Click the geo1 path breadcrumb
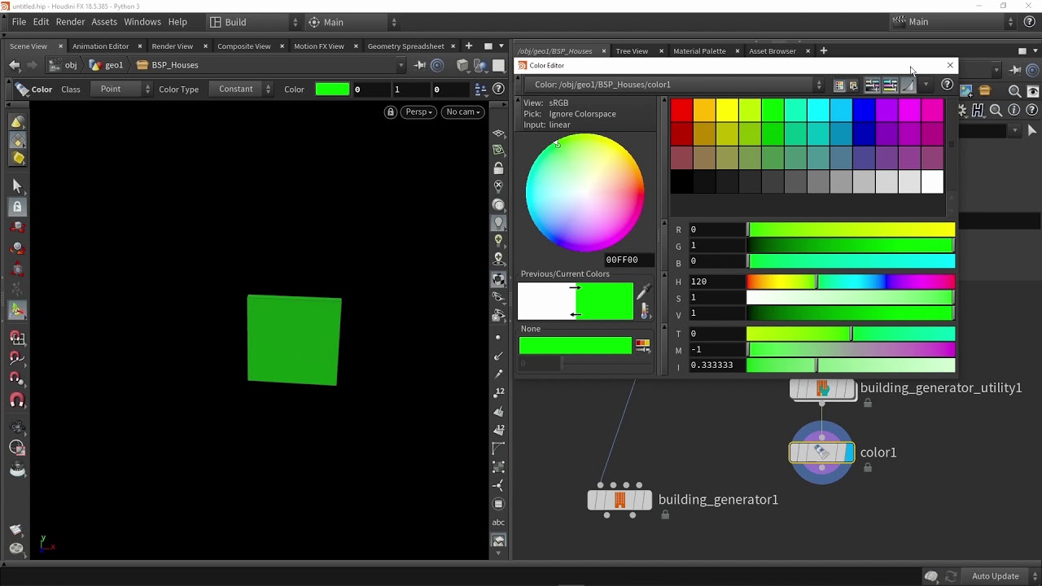This screenshot has height=586, width=1042. tap(107, 65)
